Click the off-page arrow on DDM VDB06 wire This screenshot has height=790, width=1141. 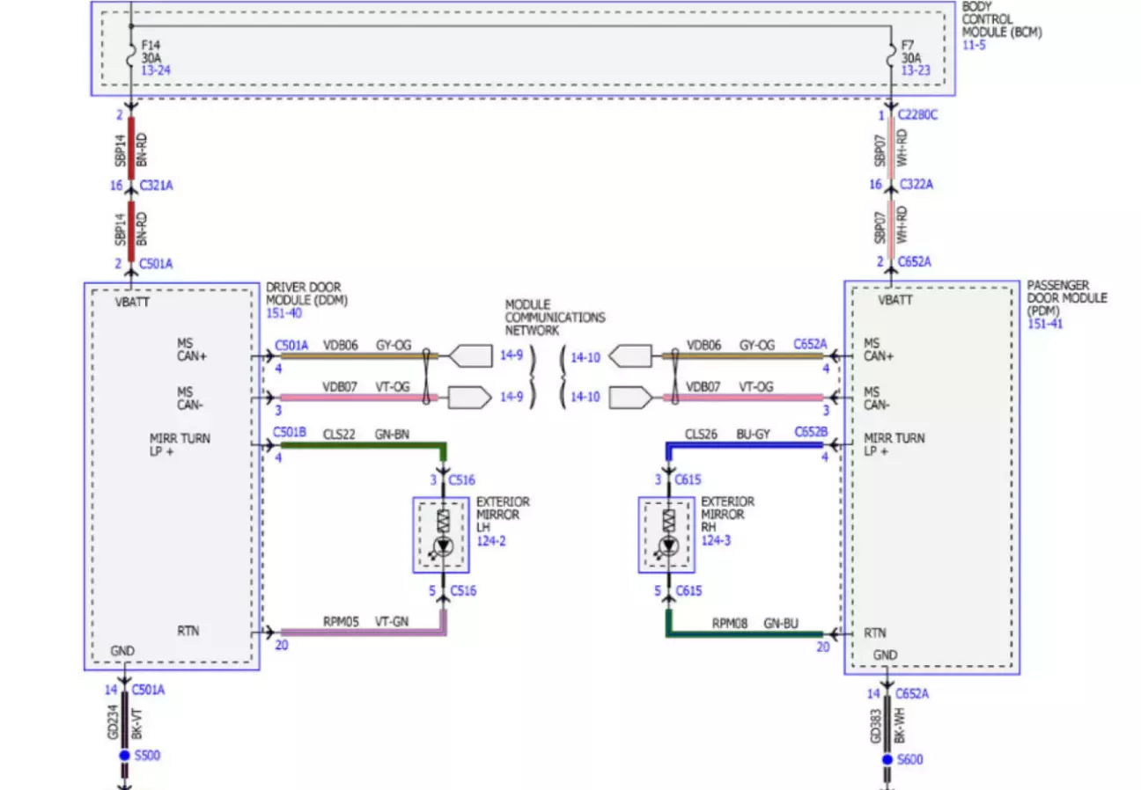point(469,356)
